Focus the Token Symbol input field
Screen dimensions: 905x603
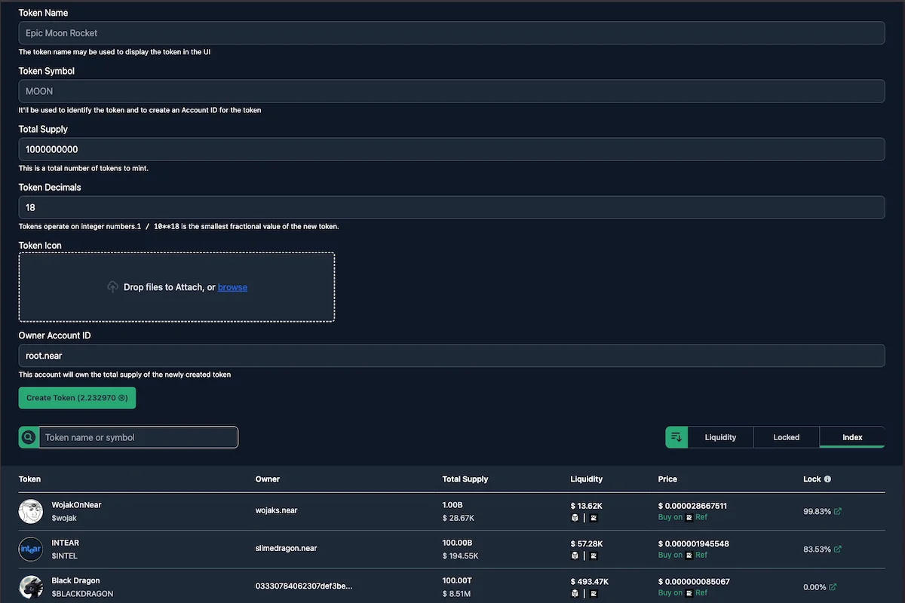tap(452, 91)
